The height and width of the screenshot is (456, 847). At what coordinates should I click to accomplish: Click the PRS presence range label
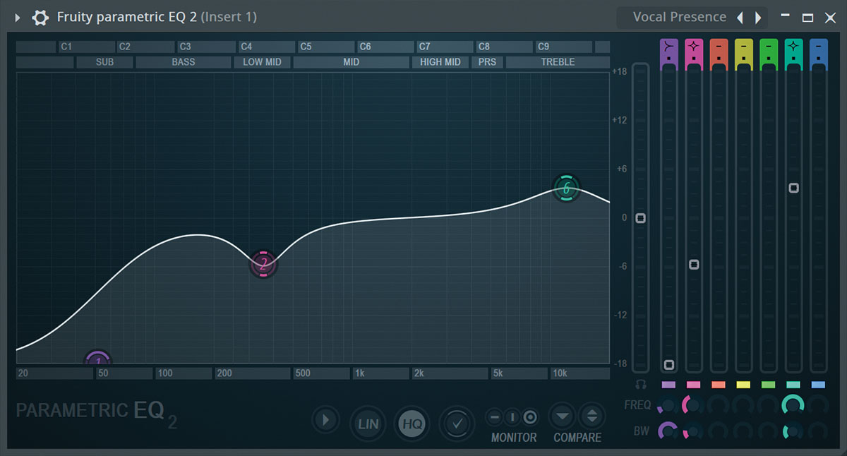point(487,62)
